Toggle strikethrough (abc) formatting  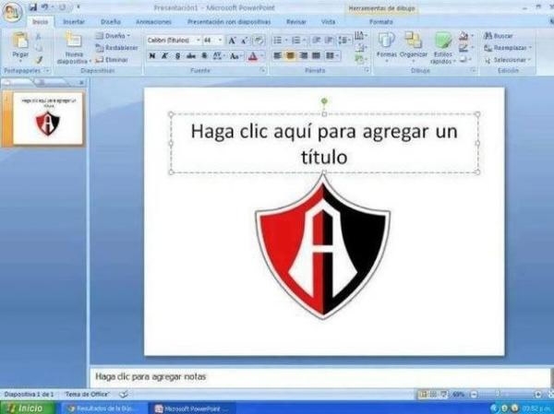click(191, 55)
